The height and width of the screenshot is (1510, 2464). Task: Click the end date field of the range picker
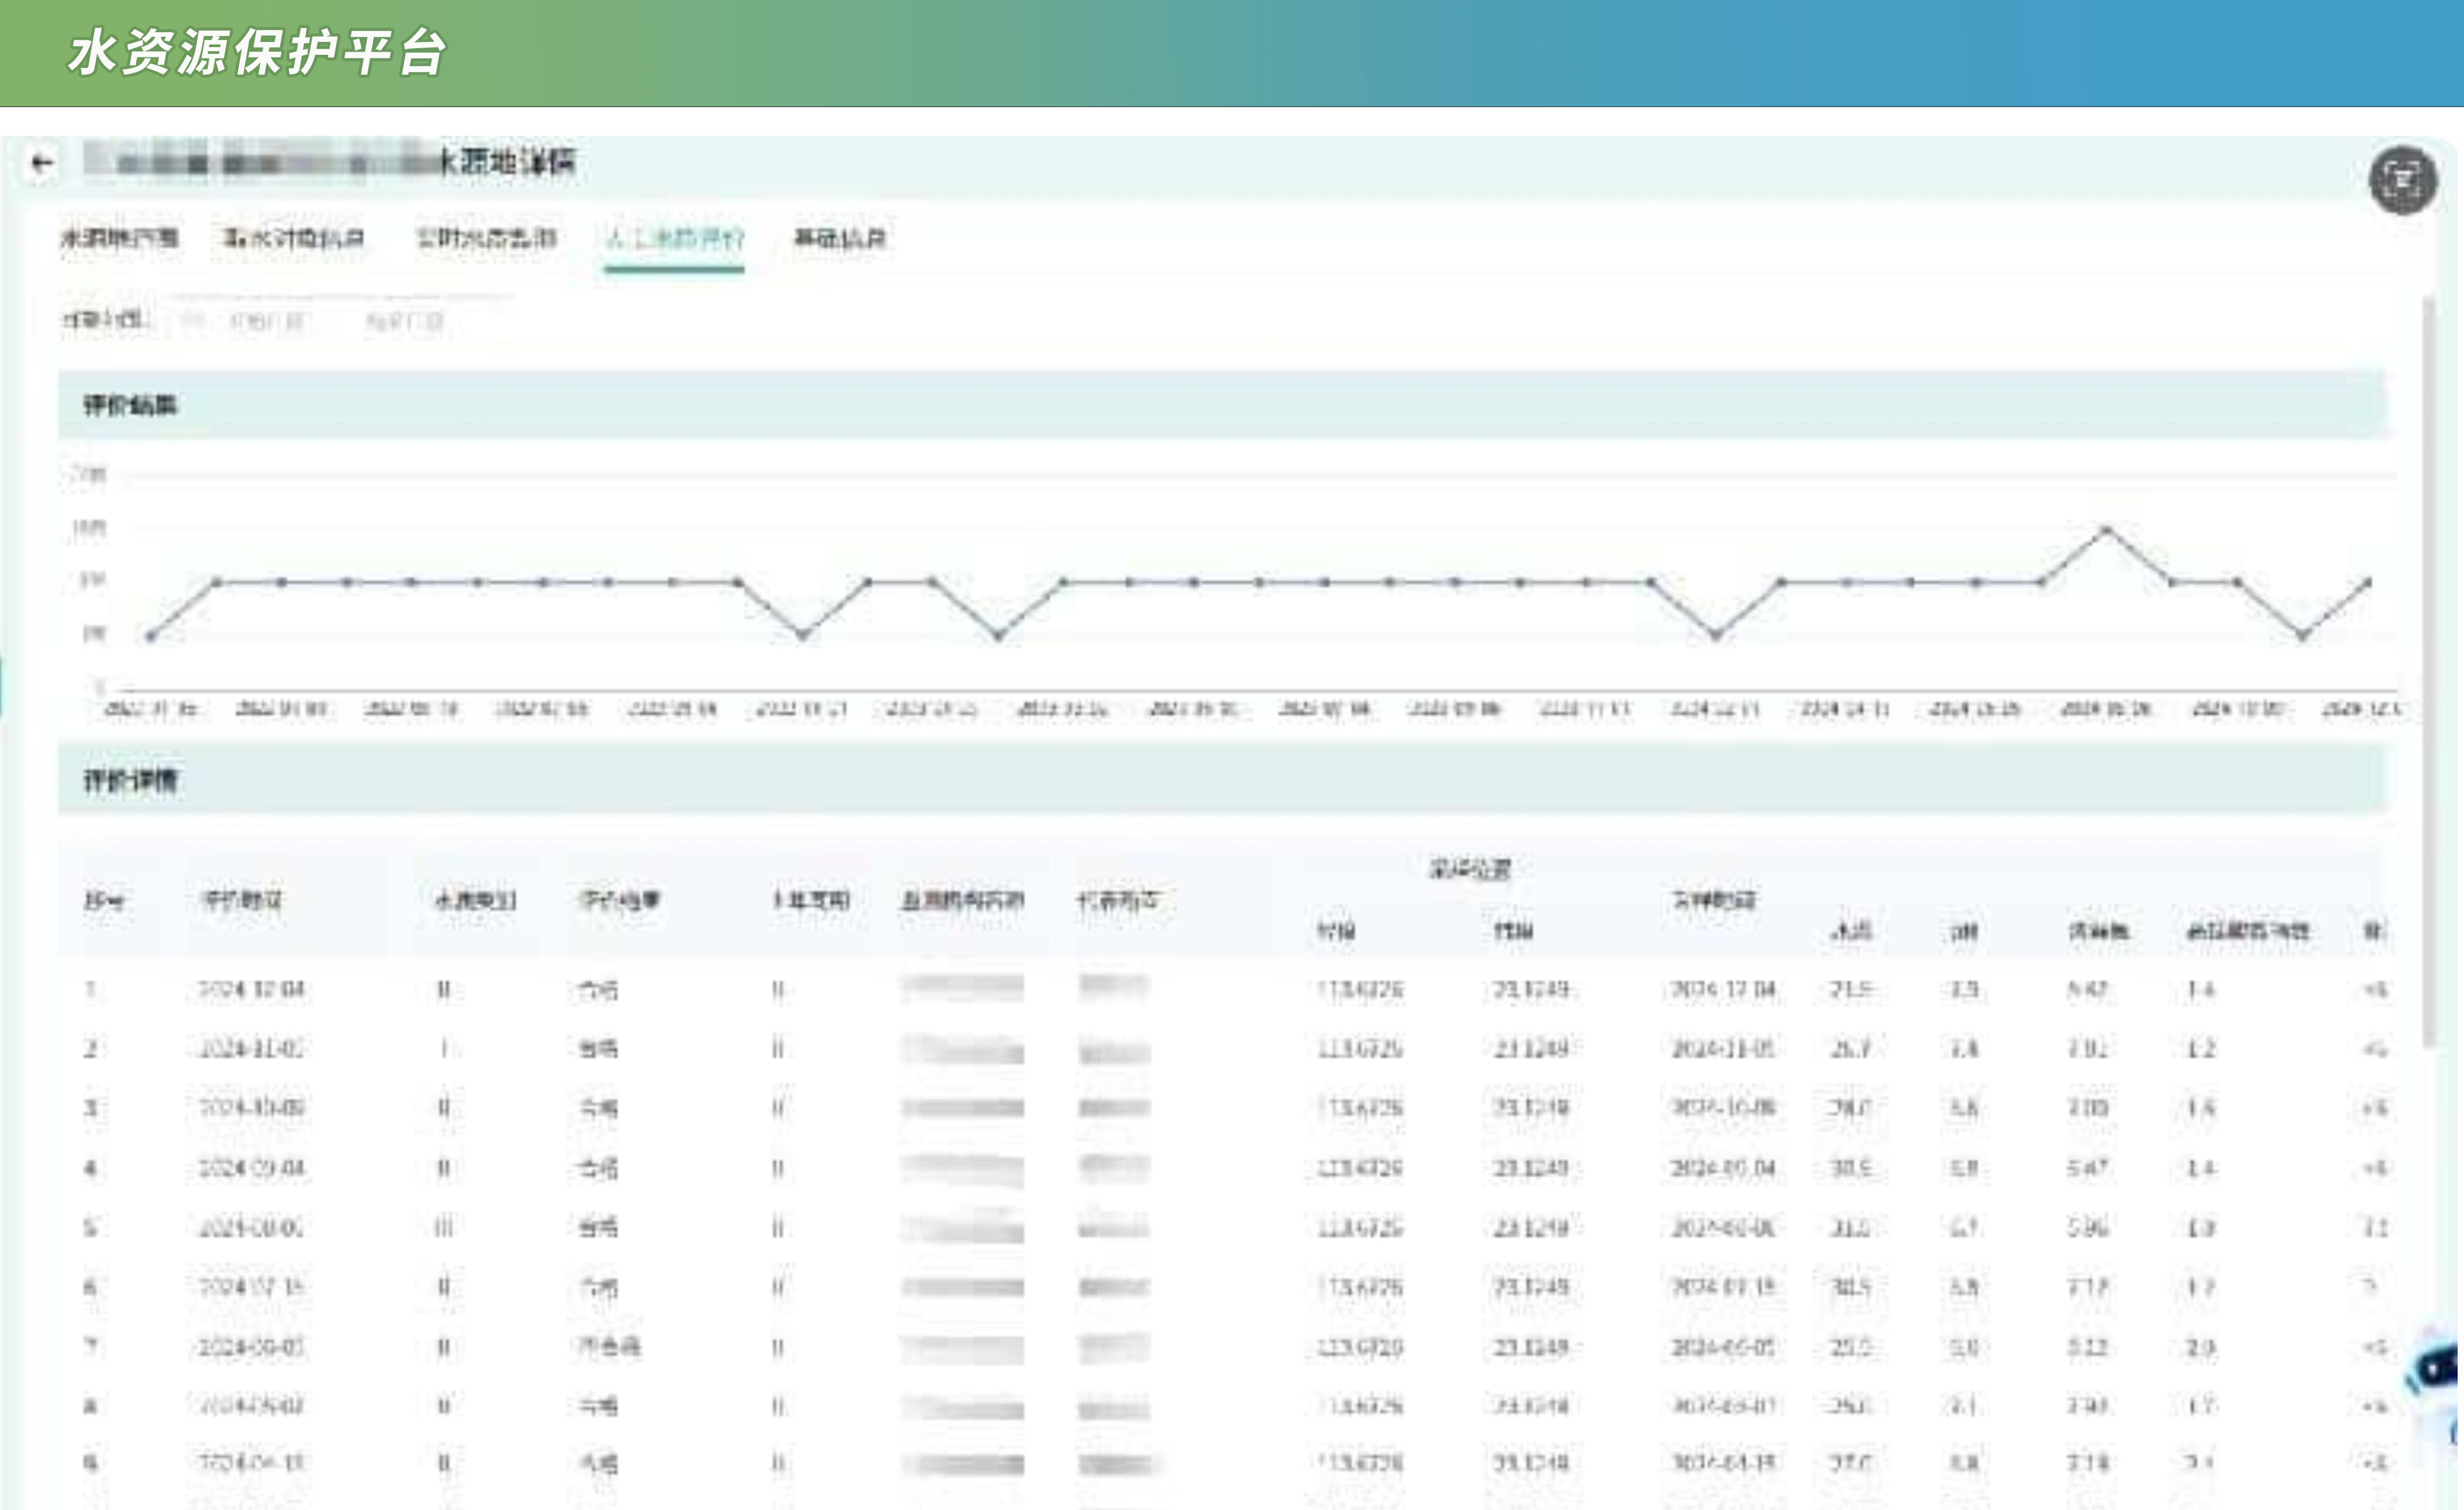[x=404, y=321]
